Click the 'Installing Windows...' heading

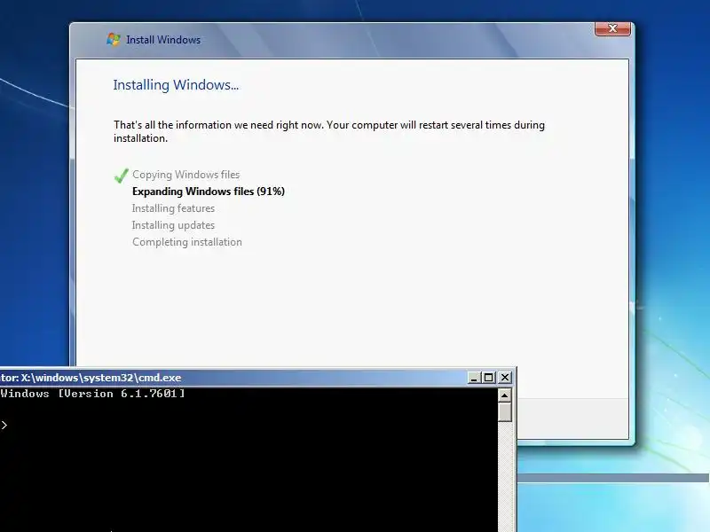click(x=176, y=85)
